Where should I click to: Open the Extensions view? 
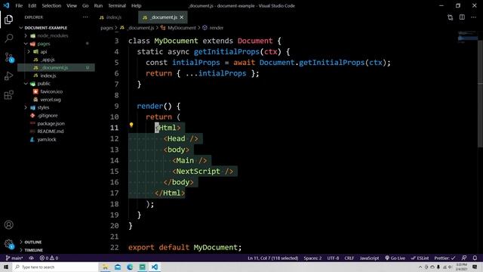pos(8,94)
